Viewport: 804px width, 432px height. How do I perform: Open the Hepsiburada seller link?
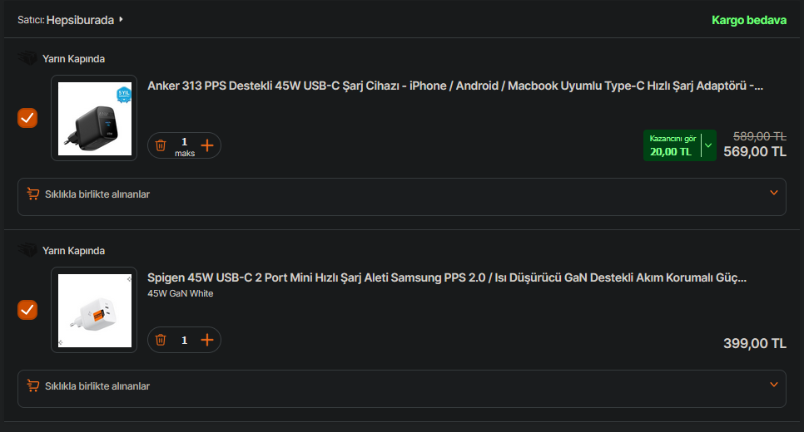81,20
